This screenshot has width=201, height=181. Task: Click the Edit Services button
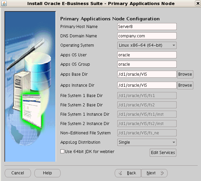(163, 153)
